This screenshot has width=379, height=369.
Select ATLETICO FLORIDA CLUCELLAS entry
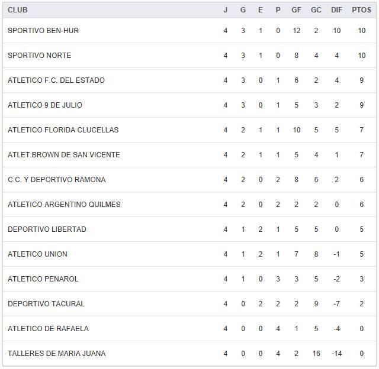[63, 130]
